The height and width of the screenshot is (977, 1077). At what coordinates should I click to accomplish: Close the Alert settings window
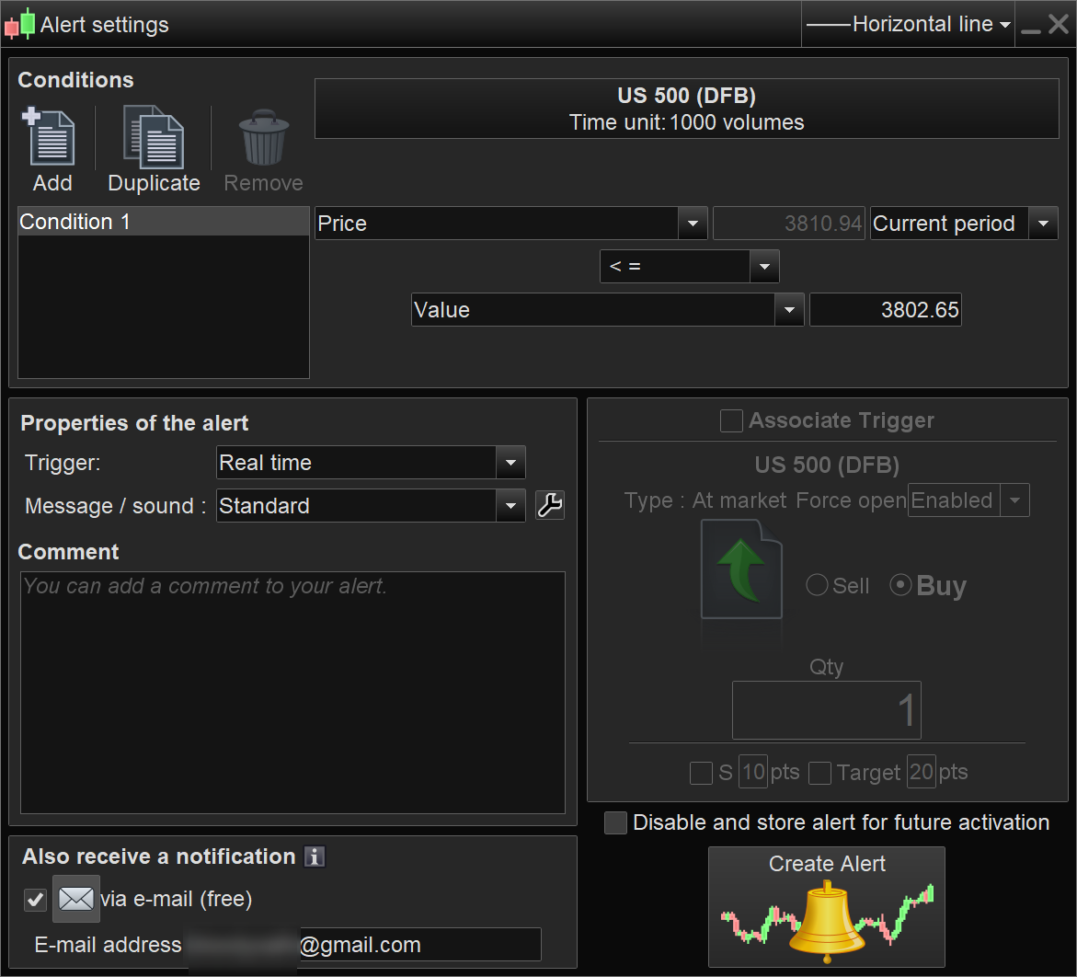[1059, 24]
